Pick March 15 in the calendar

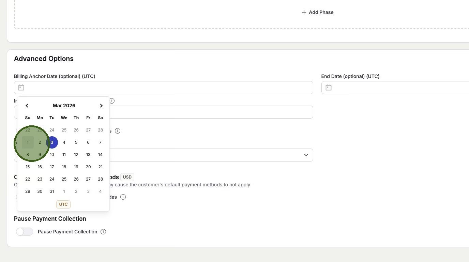28,167
